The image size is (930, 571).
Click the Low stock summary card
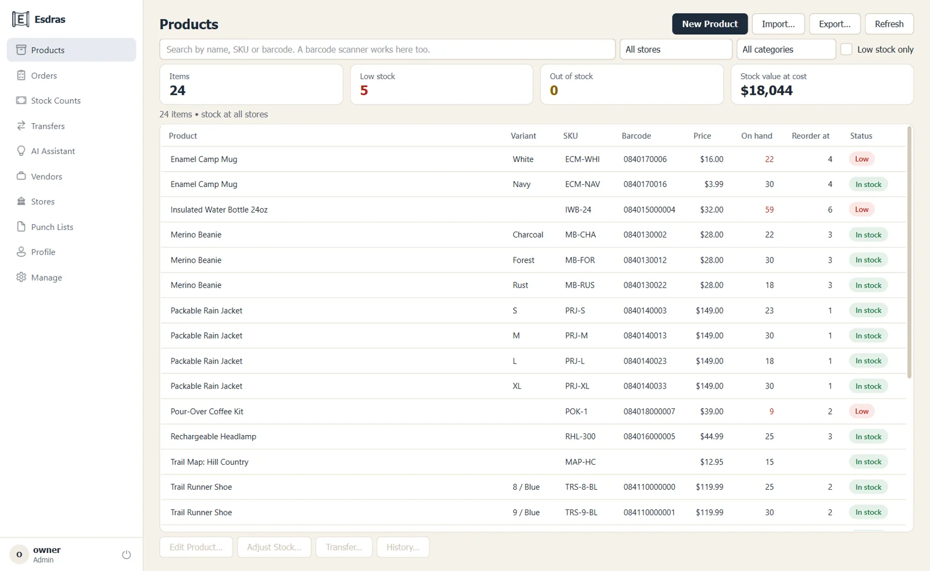pyautogui.click(x=442, y=84)
